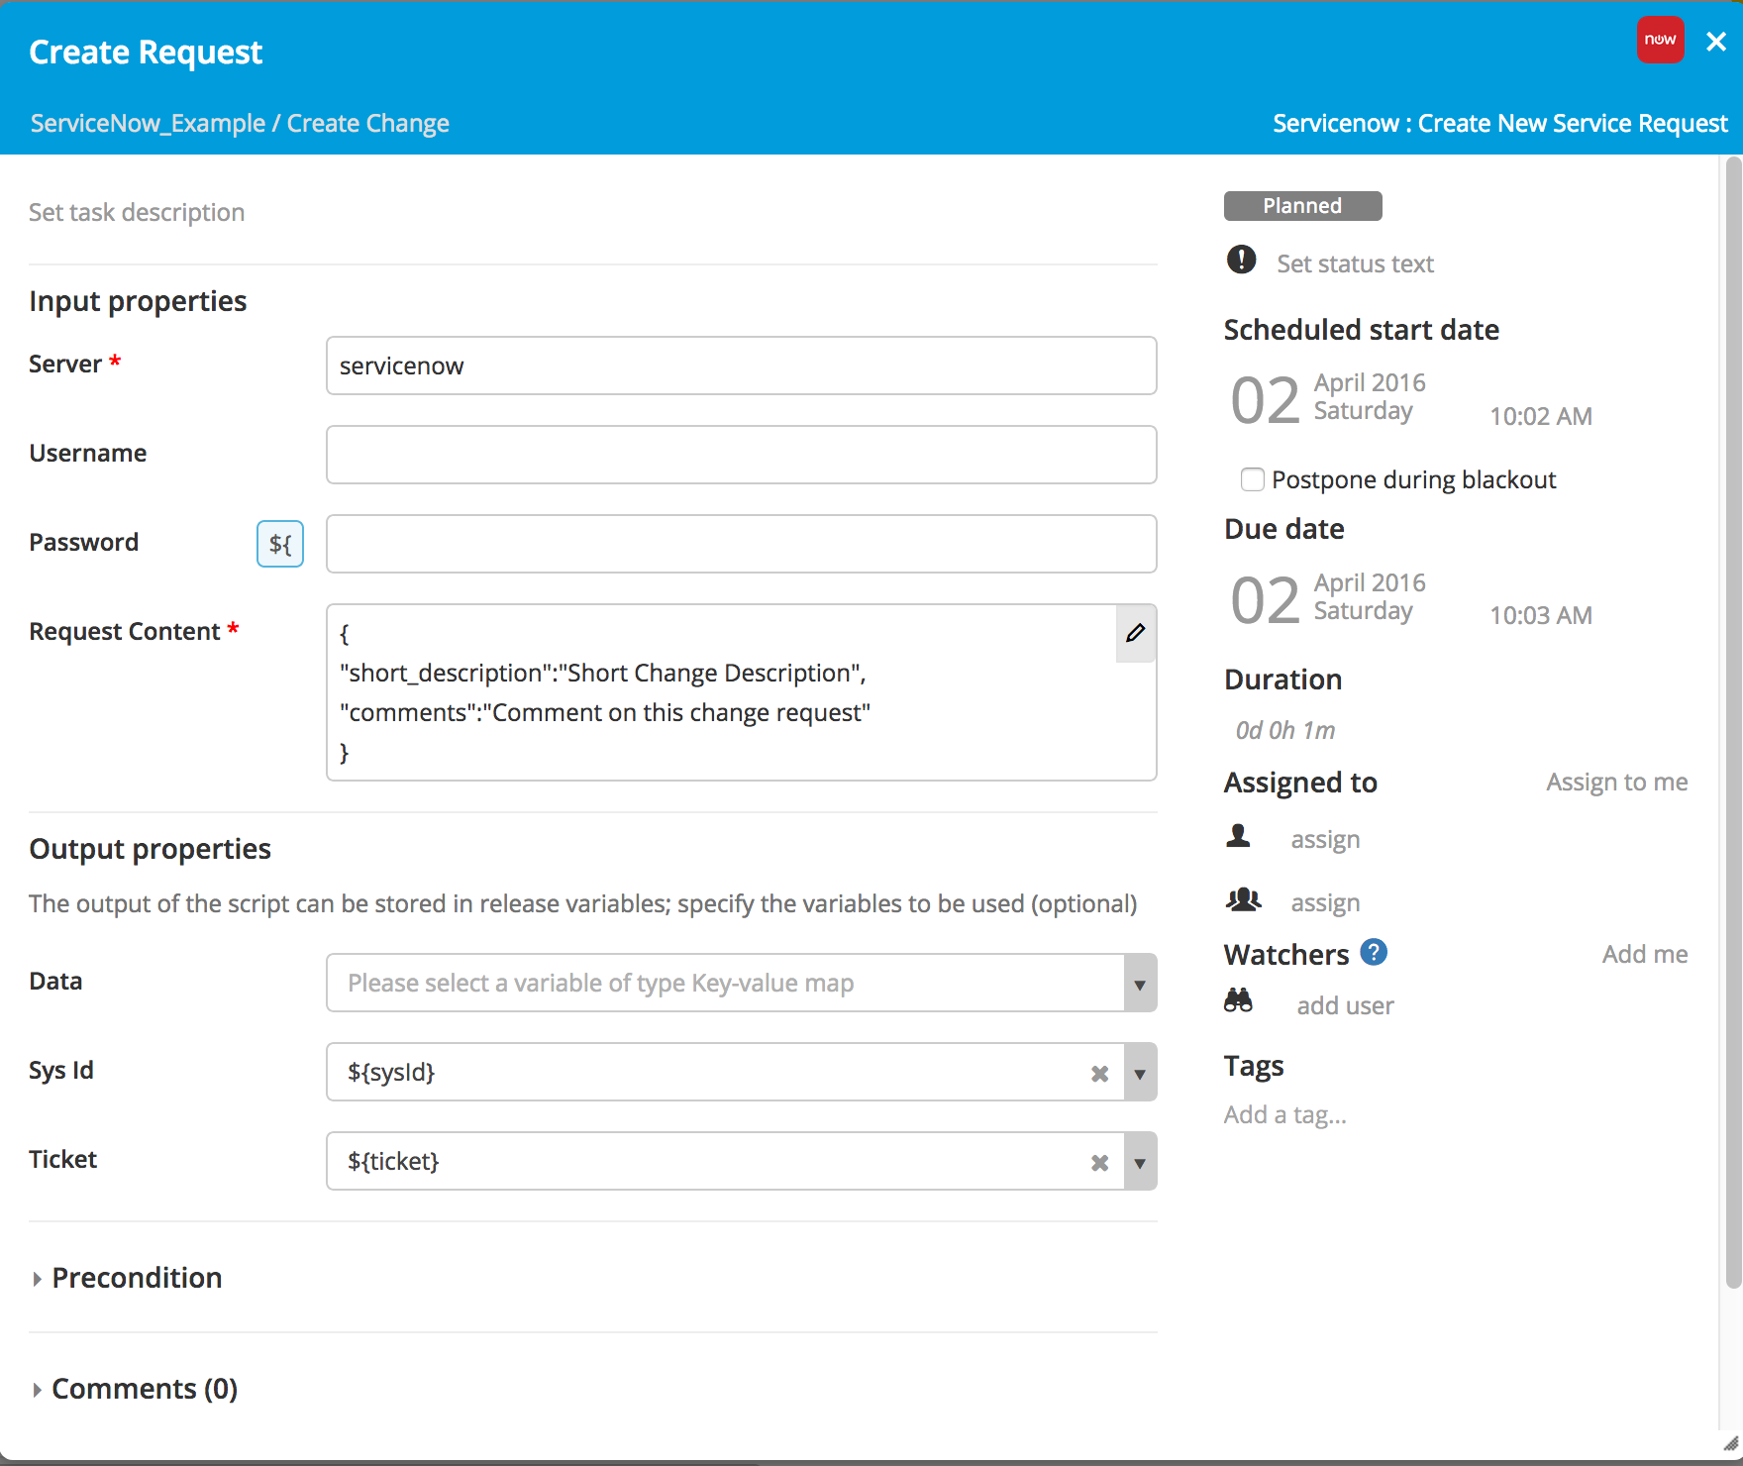Edit Request Content with the pencil icon
The width and height of the screenshot is (1743, 1466).
tap(1136, 633)
